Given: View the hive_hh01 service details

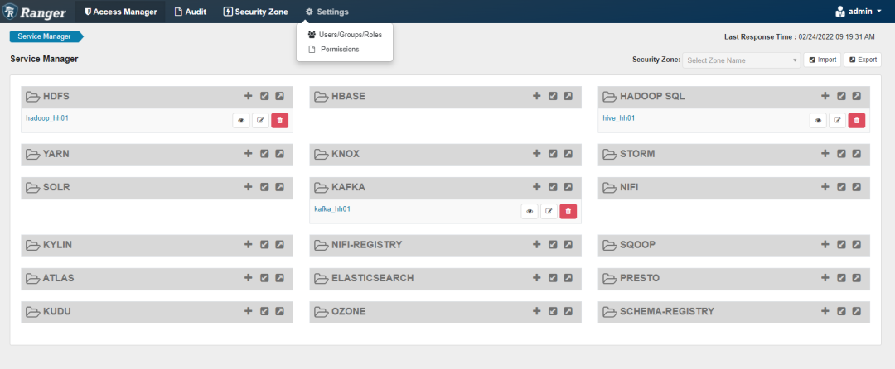Looking at the screenshot, I should click(x=818, y=120).
